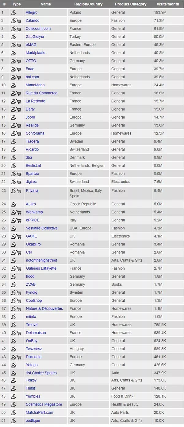Sort by the Region/Country column header

point(88,4)
